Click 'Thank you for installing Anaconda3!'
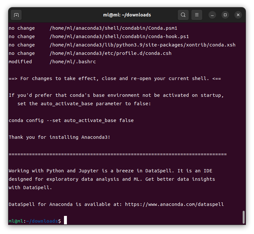The width and height of the screenshot is (254, 234). click(x=59, y=137)
